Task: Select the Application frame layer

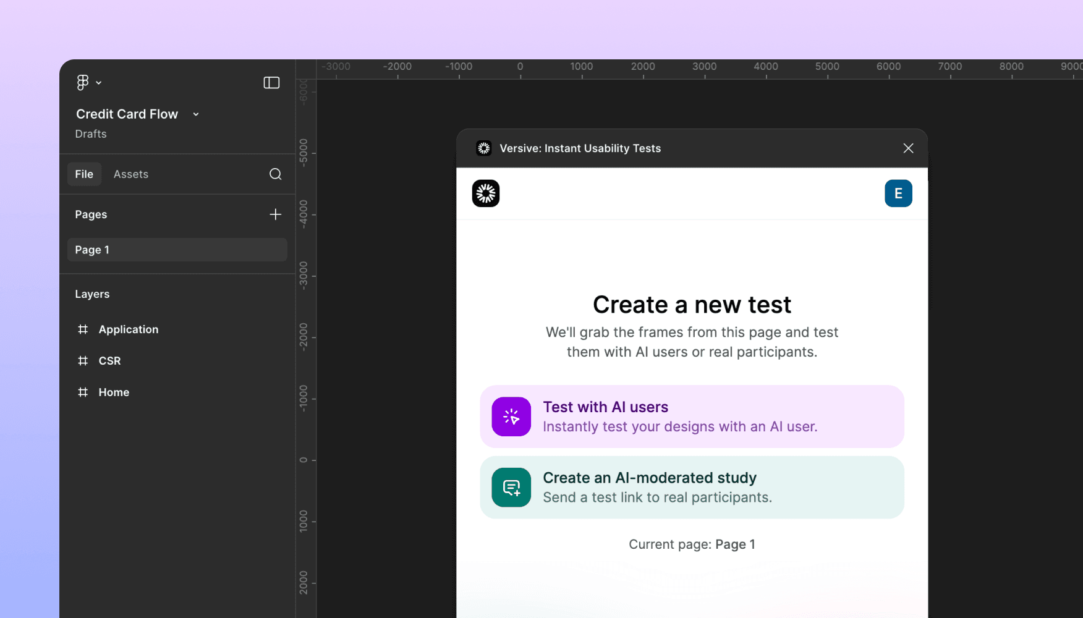Action: click(128, 329)
